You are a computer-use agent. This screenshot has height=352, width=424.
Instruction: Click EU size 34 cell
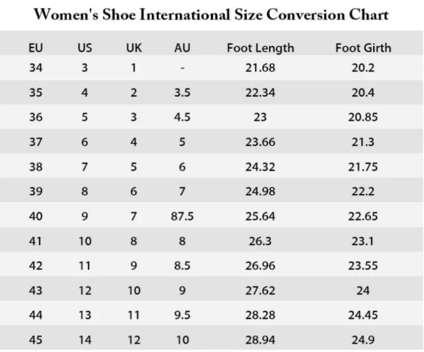[35, 68]
